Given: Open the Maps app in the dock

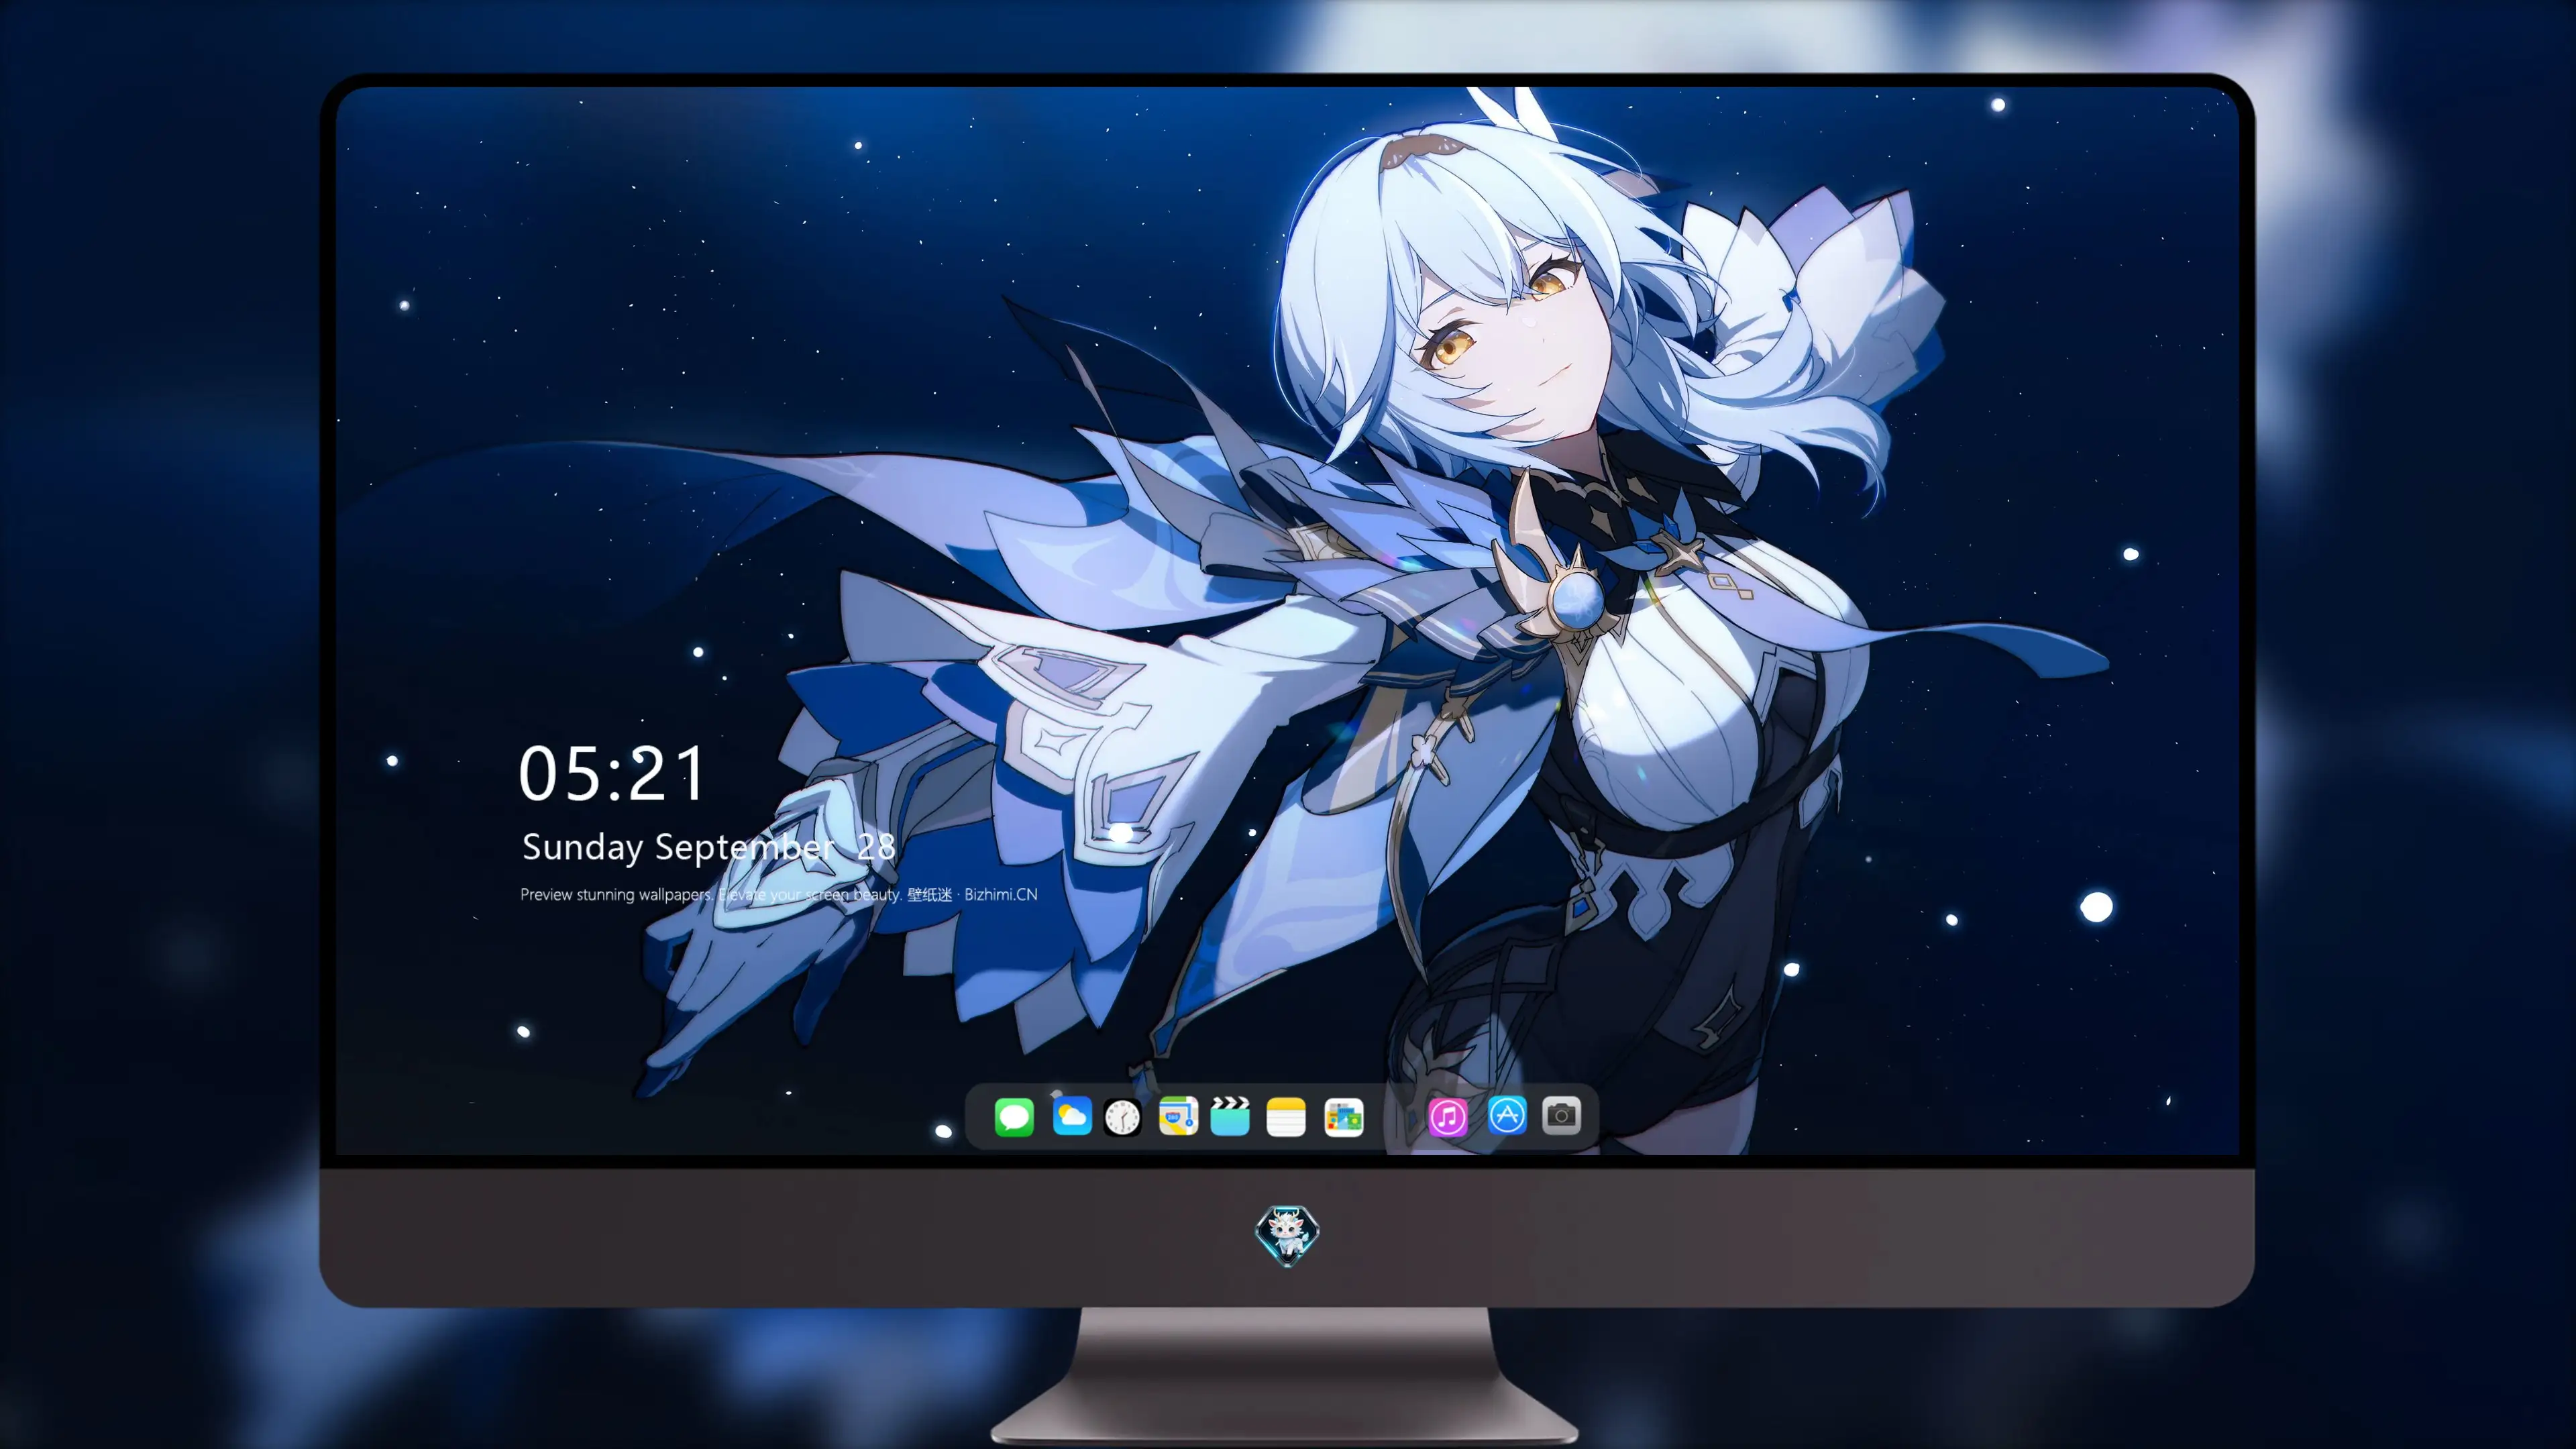Looking at the screenshot, I should point(1178,1116).
